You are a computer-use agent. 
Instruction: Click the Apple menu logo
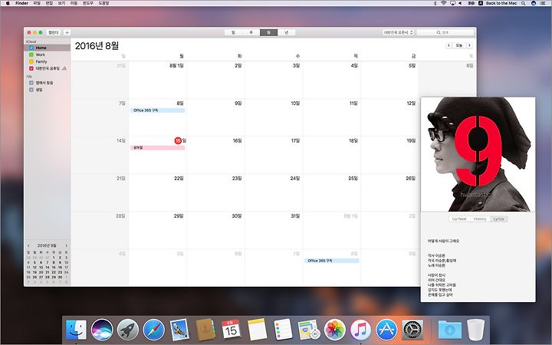(x=8, y=3)
